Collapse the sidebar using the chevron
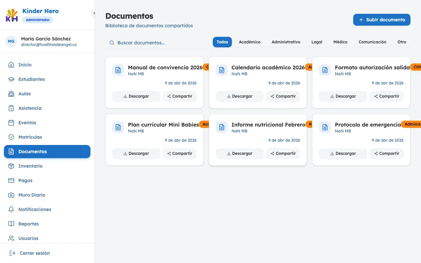Screen dimensions: 421x263 (94, 13)
